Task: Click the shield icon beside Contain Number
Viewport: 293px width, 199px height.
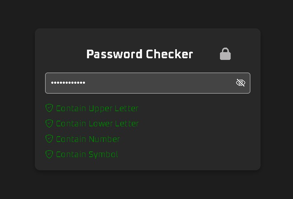Action: pos(49,139)
